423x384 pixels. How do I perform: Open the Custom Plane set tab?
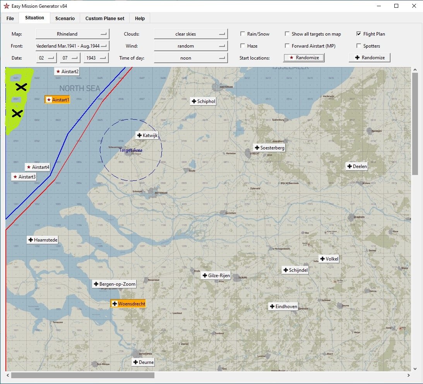pos(105,19)
